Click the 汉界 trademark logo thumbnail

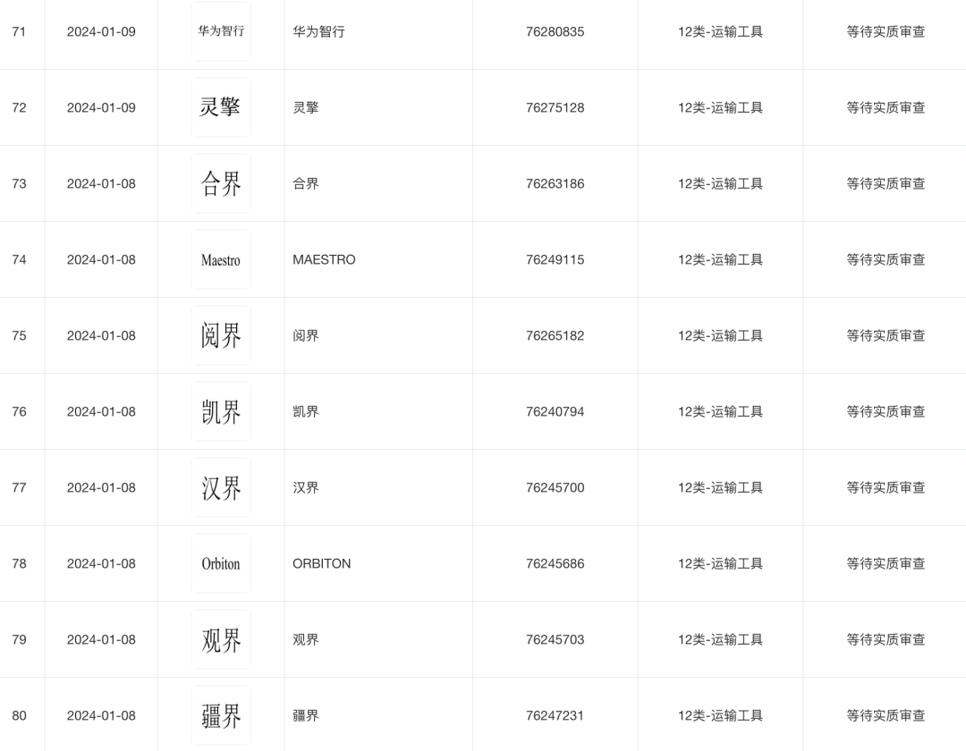221,488
